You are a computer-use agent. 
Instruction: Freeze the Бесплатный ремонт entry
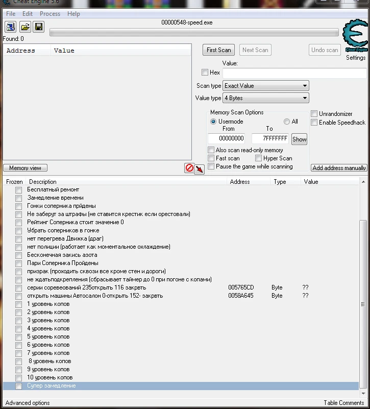[18, 190]
